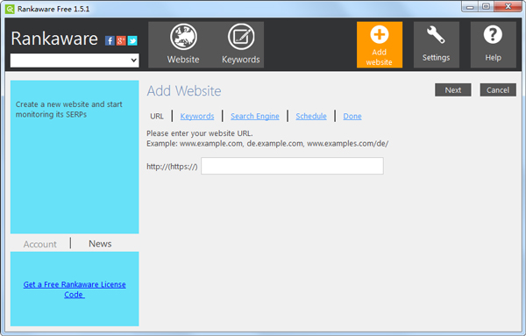Click the Rankaware title bar app icon
Viewport: 526px width, 336px height.
pyautogui.click(x=10, y=9)
